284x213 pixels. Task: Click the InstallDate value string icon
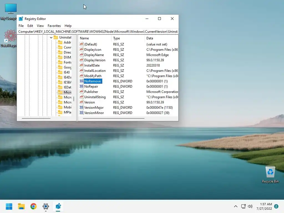pyautogui.click(x=82, y=65)
